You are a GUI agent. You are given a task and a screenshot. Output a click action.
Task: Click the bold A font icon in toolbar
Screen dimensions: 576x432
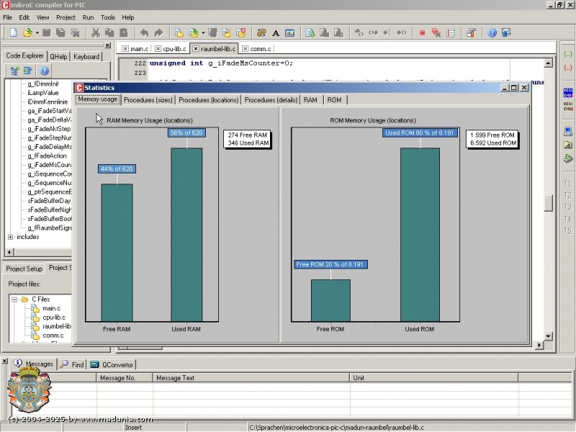pyautogui.click(x=276, y=33)
